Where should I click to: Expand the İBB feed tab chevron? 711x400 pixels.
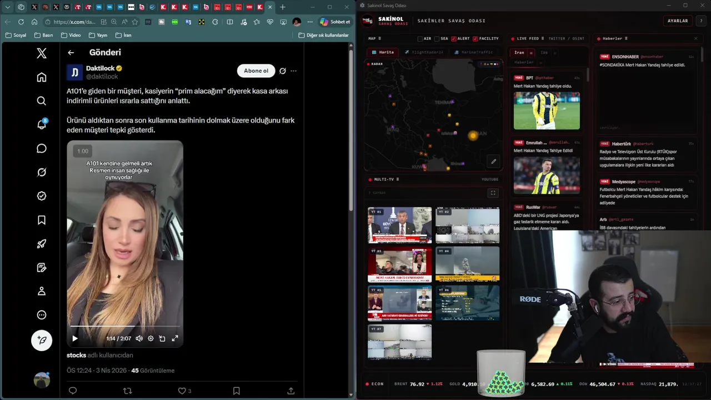pos(554,53)
